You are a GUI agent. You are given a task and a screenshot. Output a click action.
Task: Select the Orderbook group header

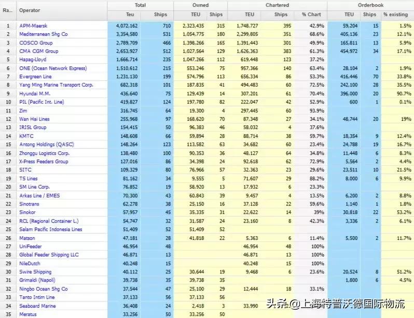pyautogui.click(x=371, y=5)
